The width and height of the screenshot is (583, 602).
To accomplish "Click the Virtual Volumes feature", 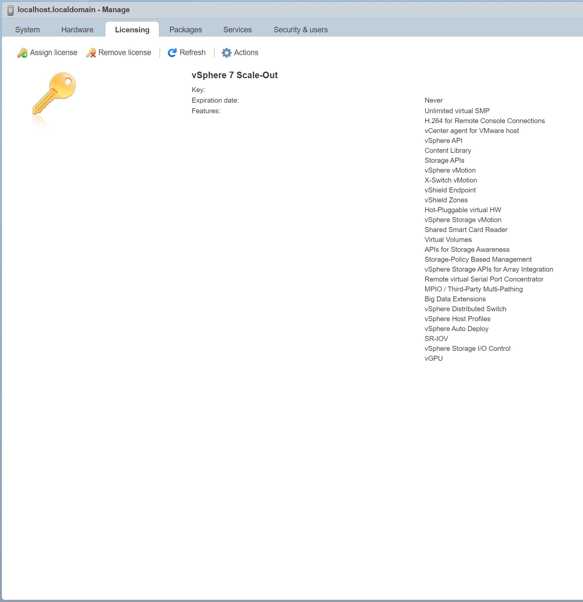I will pyautogui.click(x=448, y=240).
